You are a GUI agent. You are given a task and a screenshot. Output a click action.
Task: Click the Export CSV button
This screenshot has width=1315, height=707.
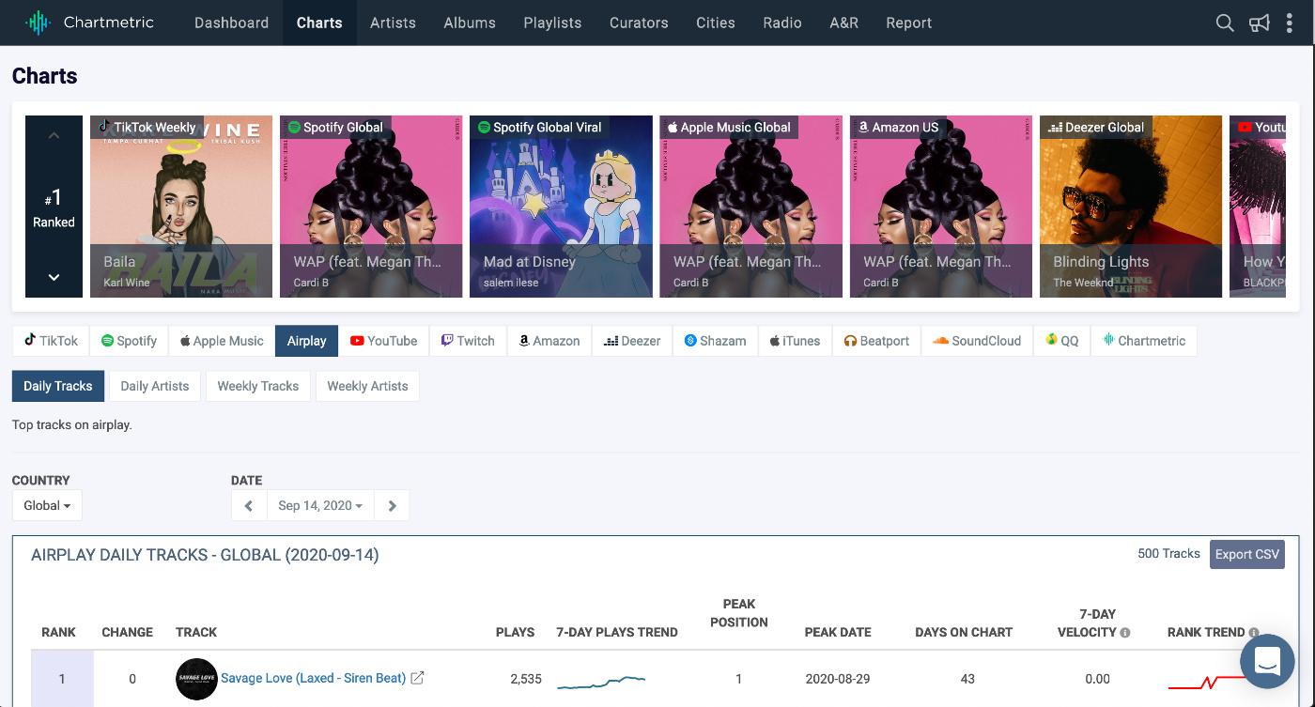pos(1247,554)
